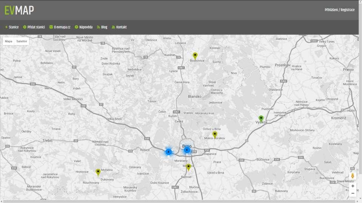Click the Dolní Kounice label
The height and width of the screenshot is (203, 362).
click(160, 183)
